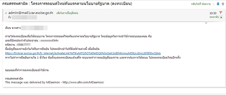Click เพิ่มในรายชื่อผู้ติดต่อ to add contact
Screen dimensions: 226x95
pyautogui.click(x=67, y=13)
